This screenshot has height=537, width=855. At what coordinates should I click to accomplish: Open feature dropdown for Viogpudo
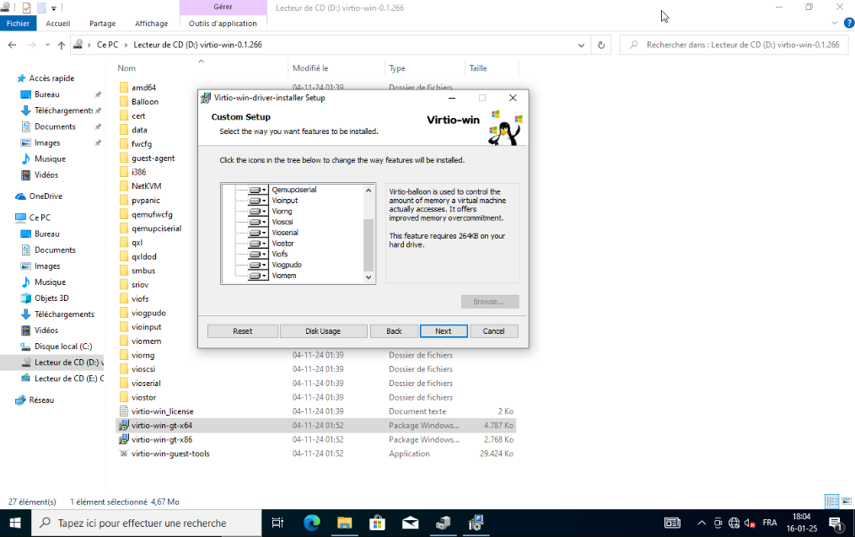pyautogui.click(x=258, y=265)
